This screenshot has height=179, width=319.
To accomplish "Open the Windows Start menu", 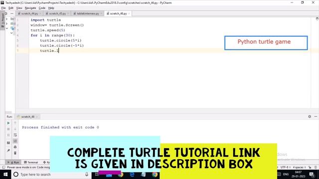I will point(5,175).
